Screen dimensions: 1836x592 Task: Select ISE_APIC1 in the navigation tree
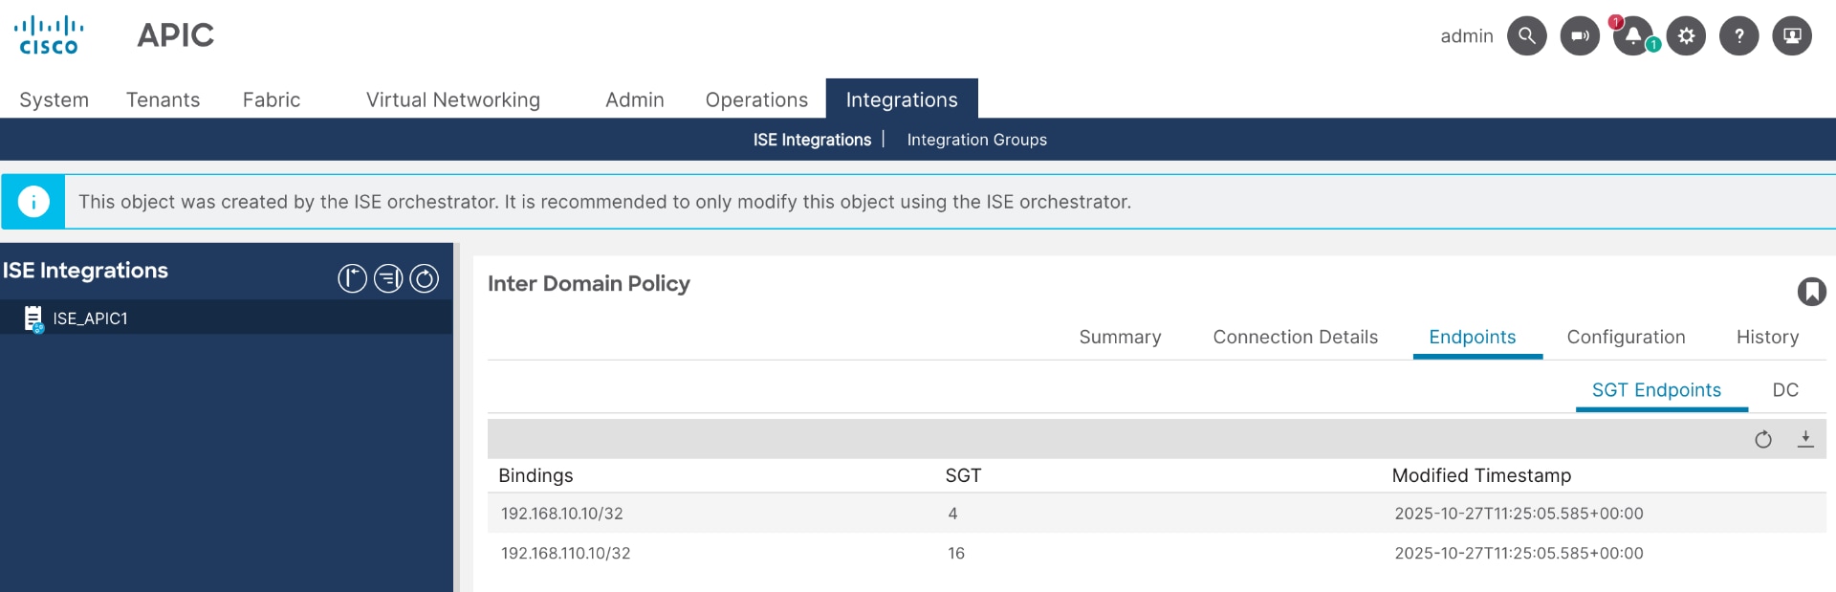coord(90,318)
